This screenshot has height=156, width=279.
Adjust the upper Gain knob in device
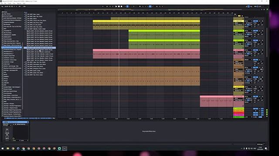(7, 131)
